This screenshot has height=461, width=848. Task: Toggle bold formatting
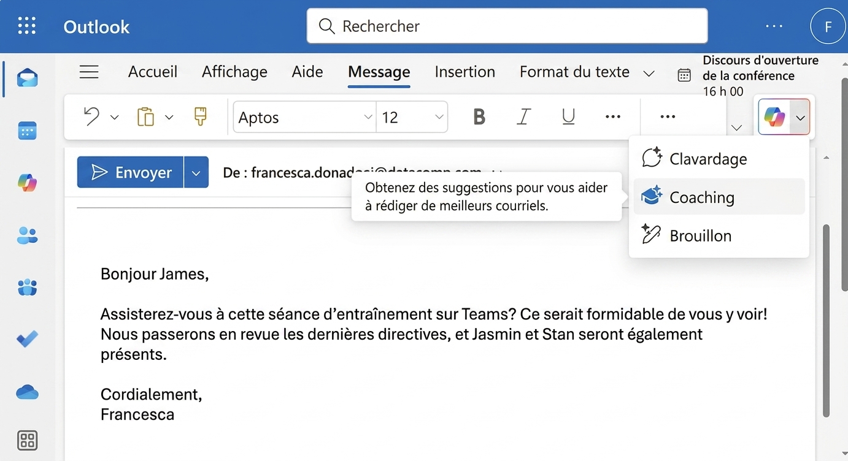(479, 116)
